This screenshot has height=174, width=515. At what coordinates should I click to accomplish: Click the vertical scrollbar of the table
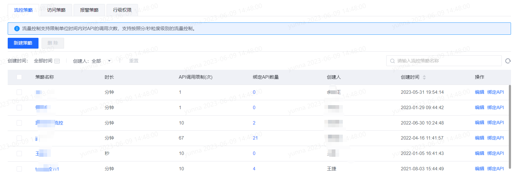tap(510, 126)
